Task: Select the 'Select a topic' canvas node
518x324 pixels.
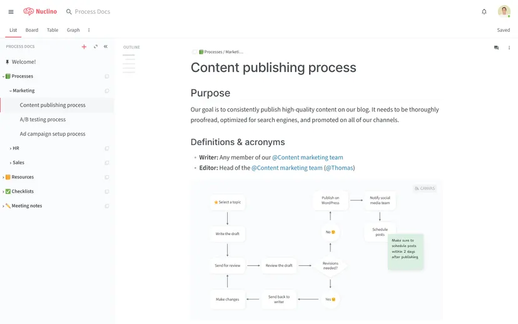Action: tap(228, 202)
